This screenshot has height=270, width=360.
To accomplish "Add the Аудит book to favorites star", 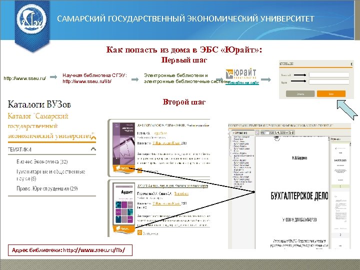I will [139, 233].
